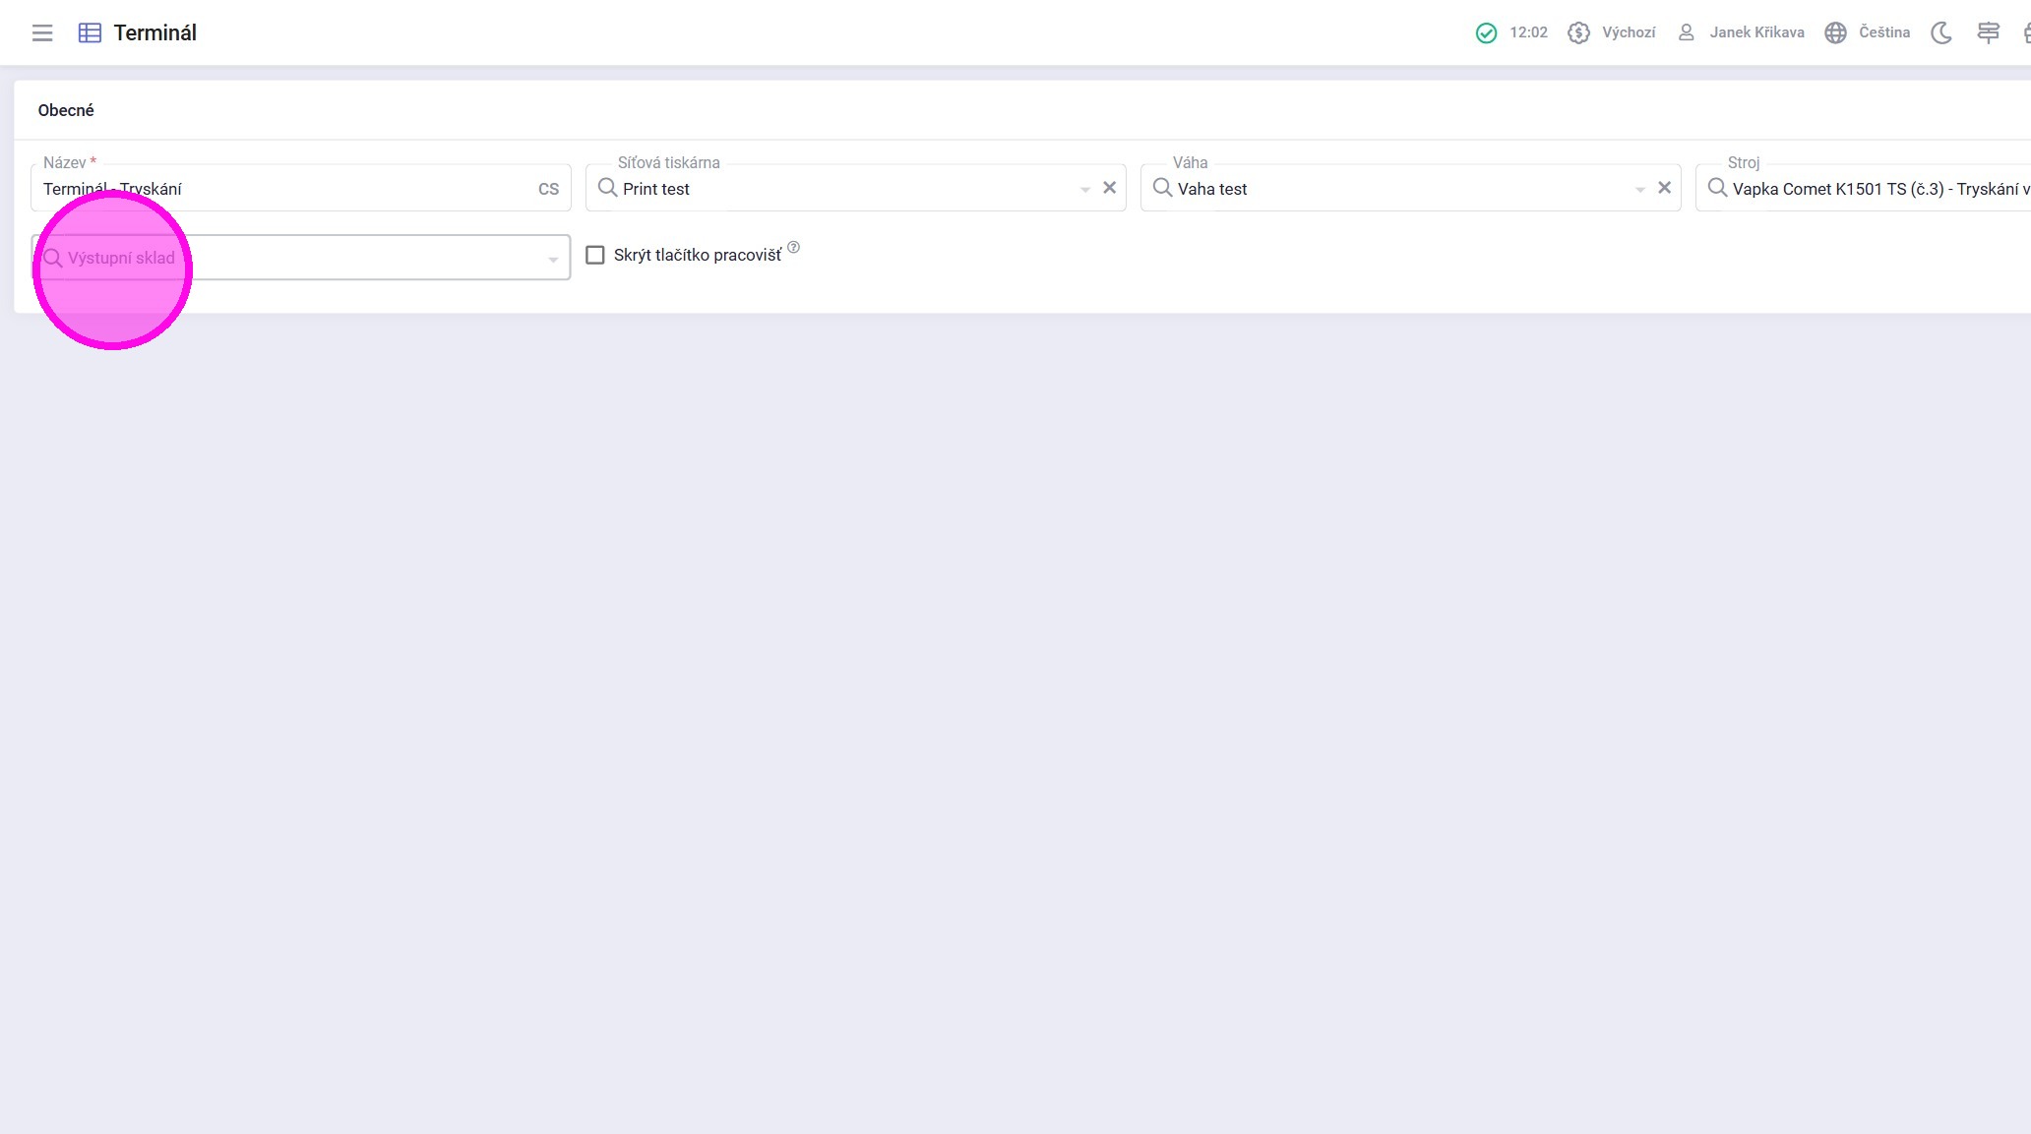Click the Terminál table grid icon

pyautogui.click(x=90, y=32)
